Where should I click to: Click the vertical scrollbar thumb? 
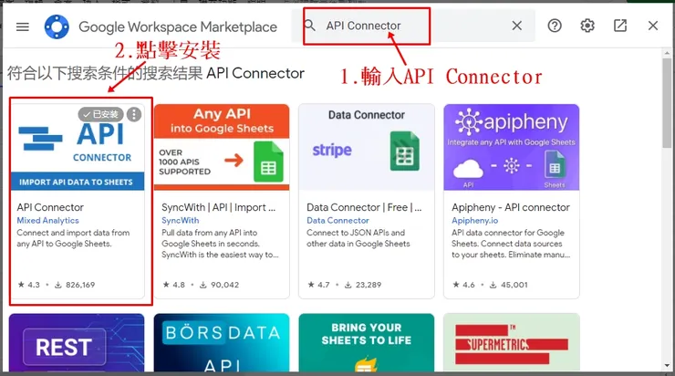667,103
